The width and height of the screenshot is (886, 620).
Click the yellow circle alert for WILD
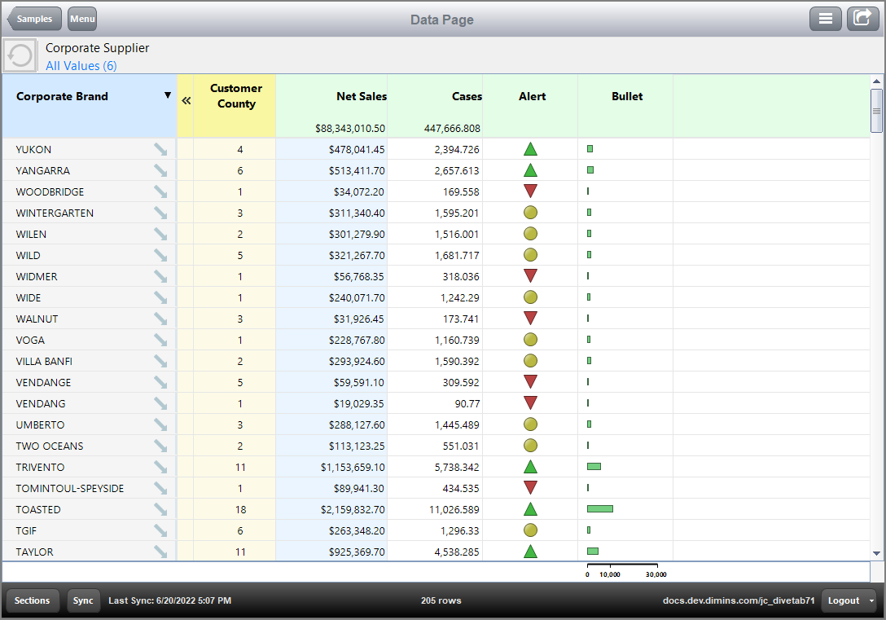point(531,255)
